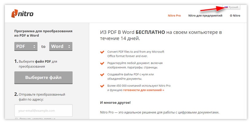The width and height of the screenshot is (252, 123).
Task: Click the PDF dropdown arrows icon
Action: point(34,47)
